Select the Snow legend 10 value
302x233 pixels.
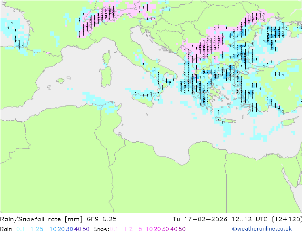149,229
